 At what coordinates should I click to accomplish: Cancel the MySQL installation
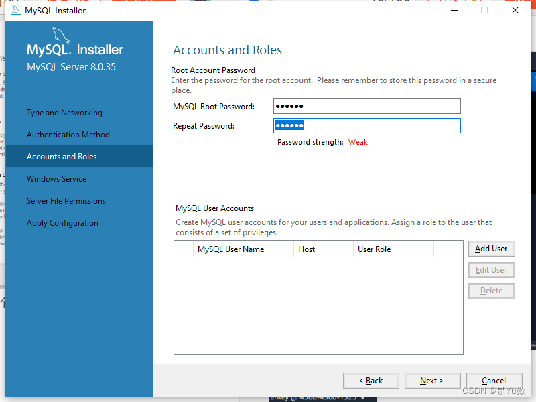pos(494,381)
